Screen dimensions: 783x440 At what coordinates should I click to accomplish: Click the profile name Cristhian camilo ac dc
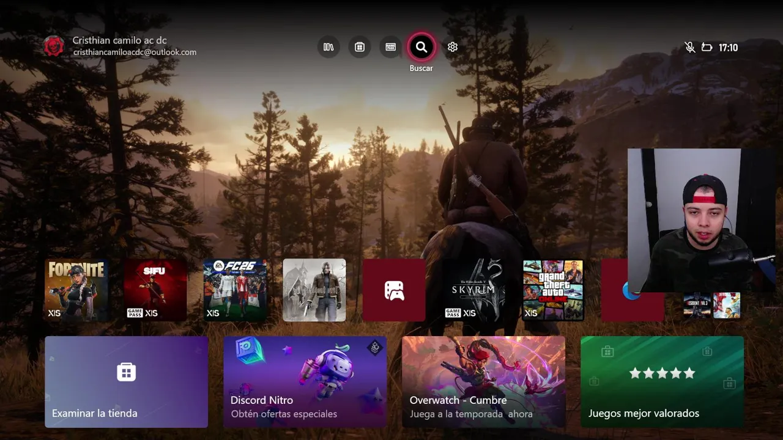[119, 40]
